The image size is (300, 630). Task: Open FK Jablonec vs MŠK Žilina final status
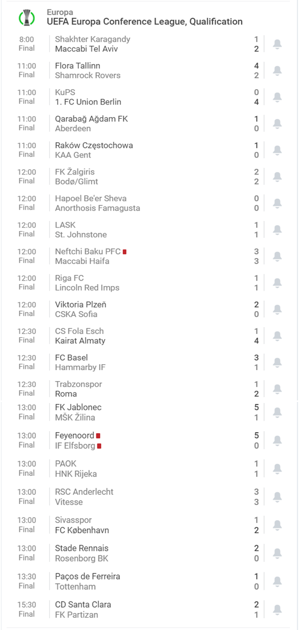(x=27, y=417)
